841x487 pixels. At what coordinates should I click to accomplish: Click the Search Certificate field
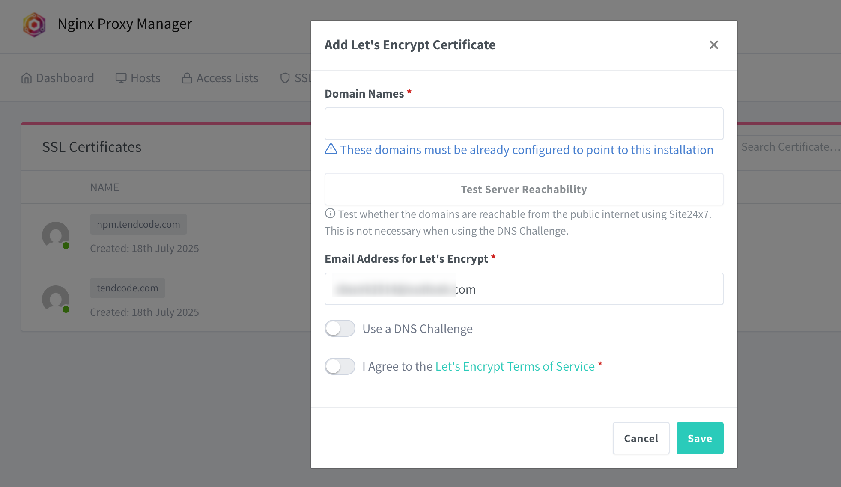(789, 147)
